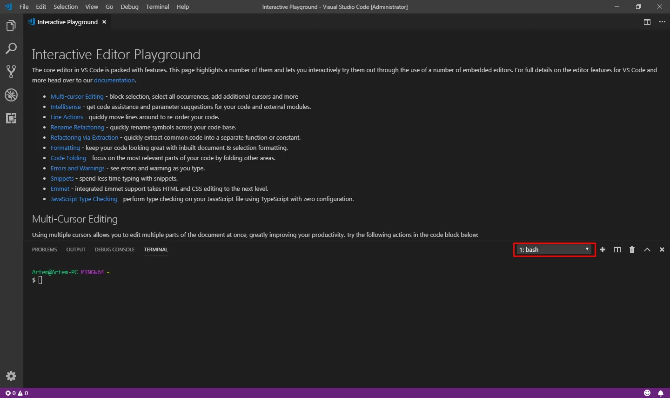670x398 pixels.
Task: Open the Debug menu
Action: pos(129,7)
